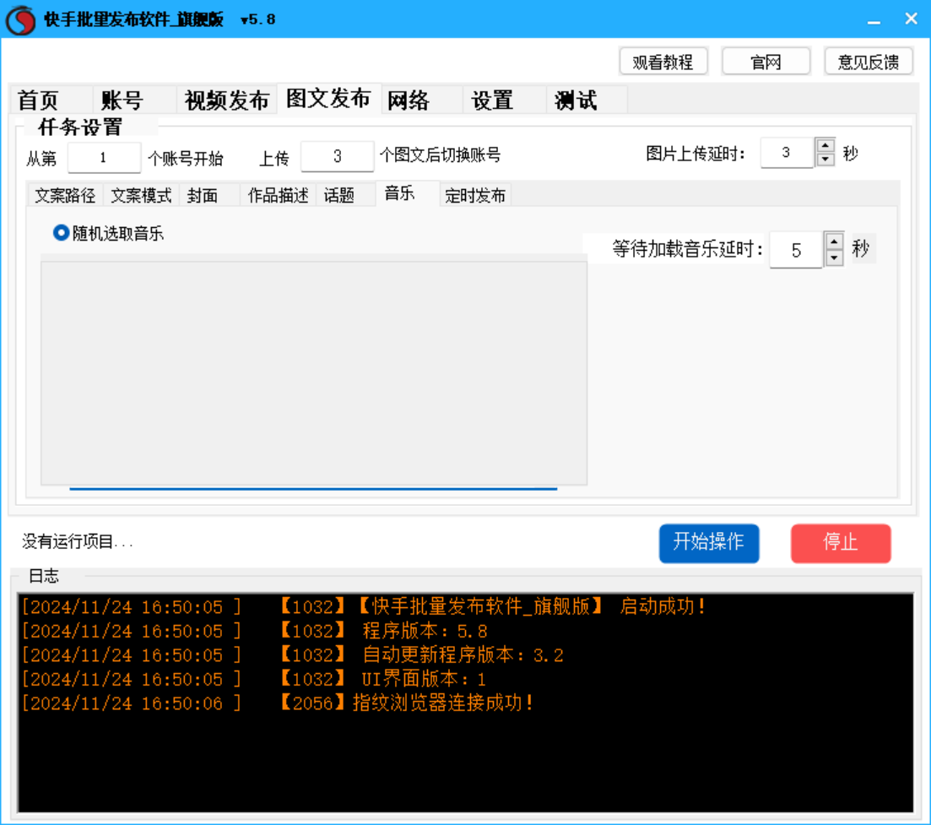Open the 观看教程 tutorial button

click(663, 62)
